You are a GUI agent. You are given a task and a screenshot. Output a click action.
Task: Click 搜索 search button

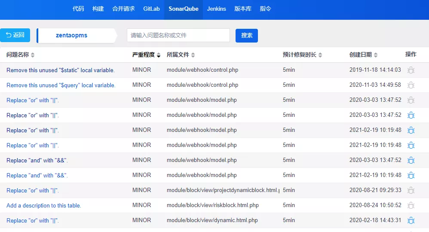tap(246, 36)
